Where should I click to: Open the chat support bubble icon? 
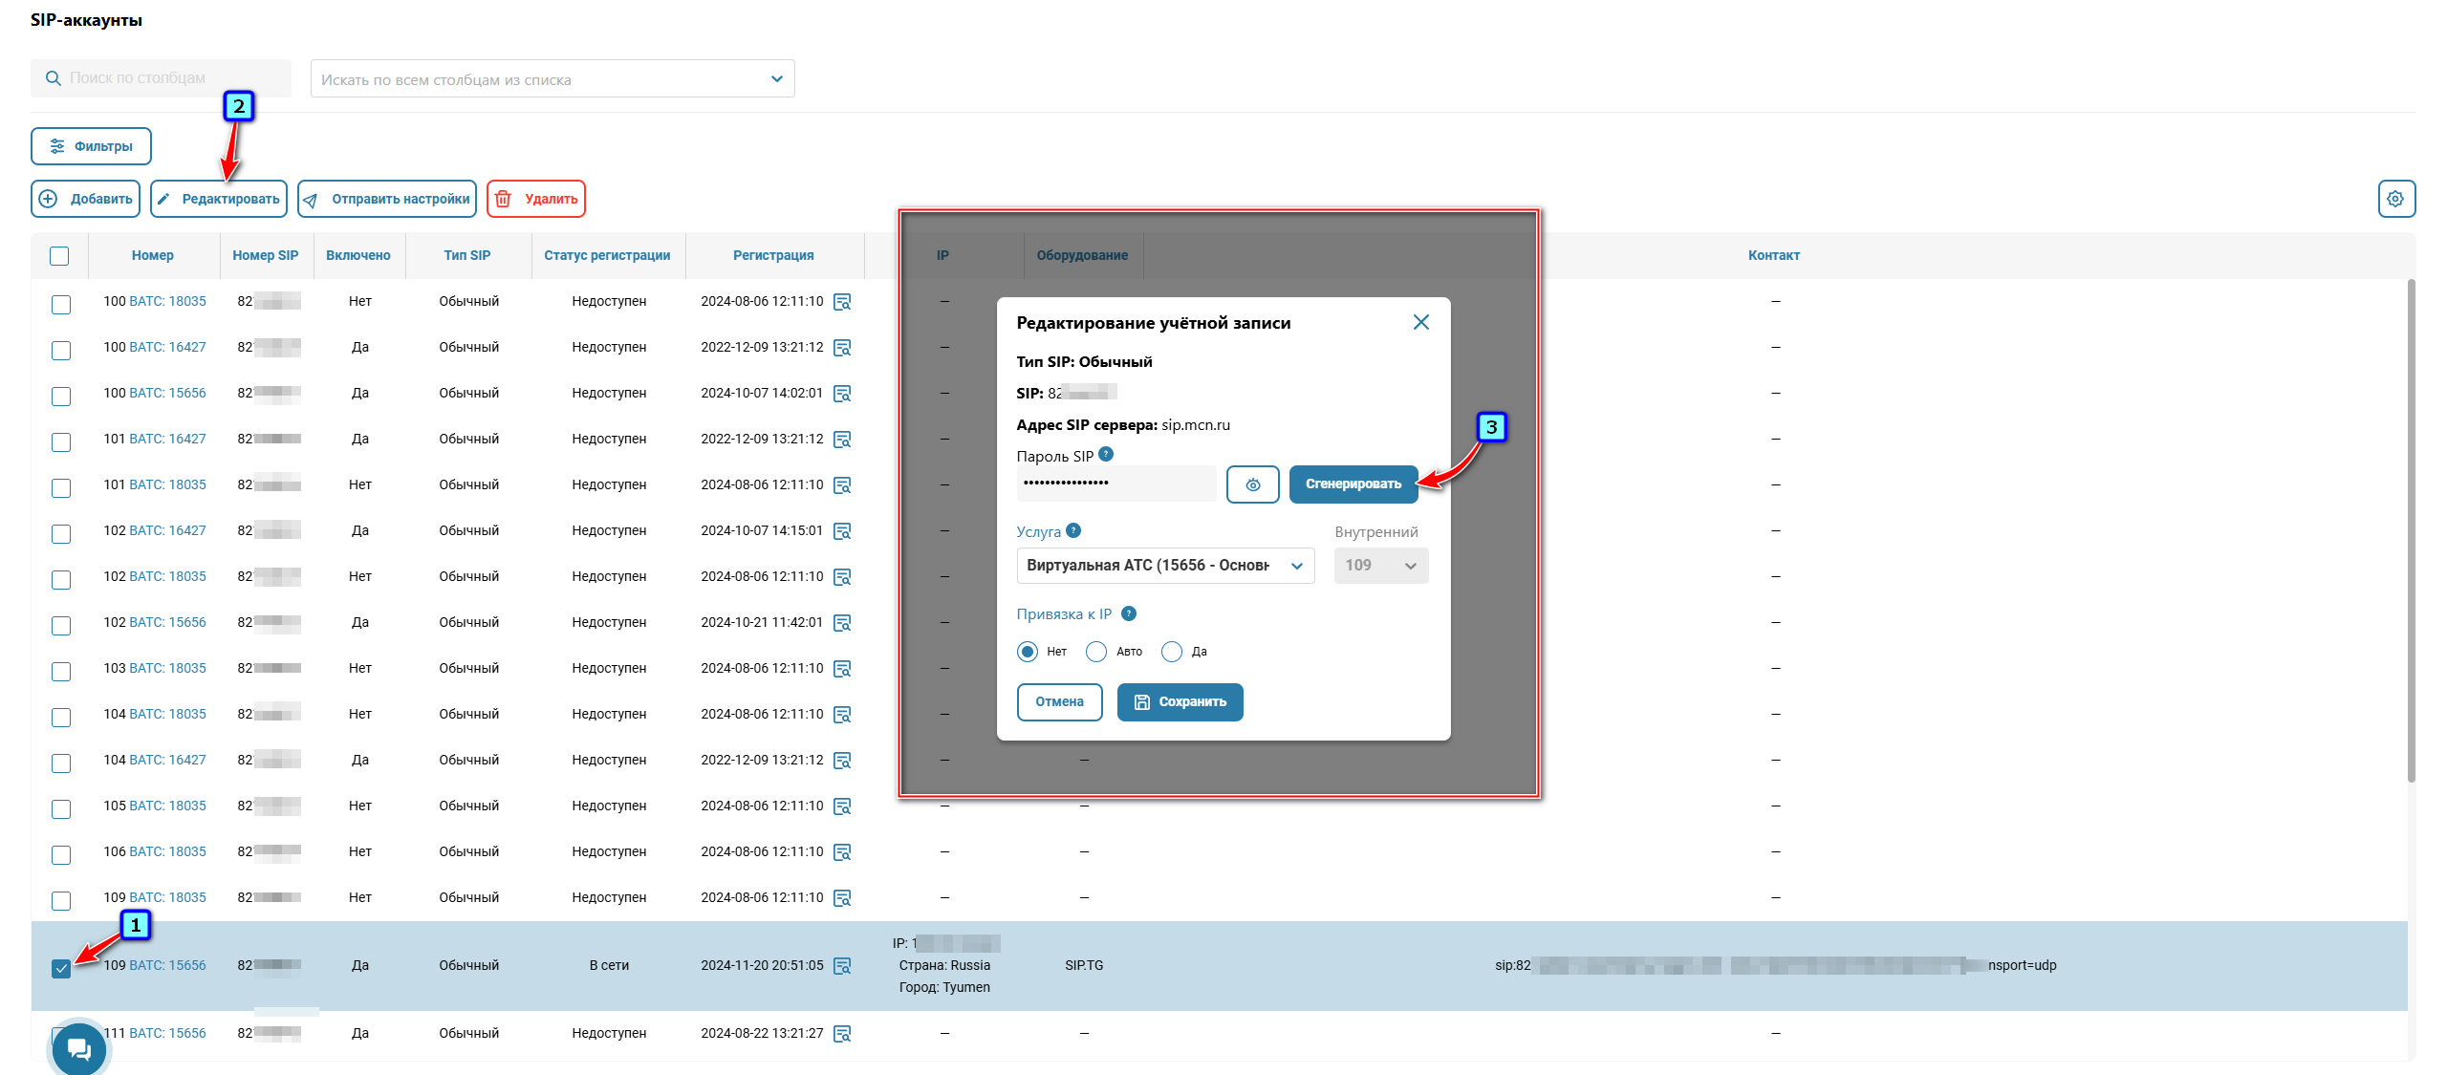point(79,1049)
